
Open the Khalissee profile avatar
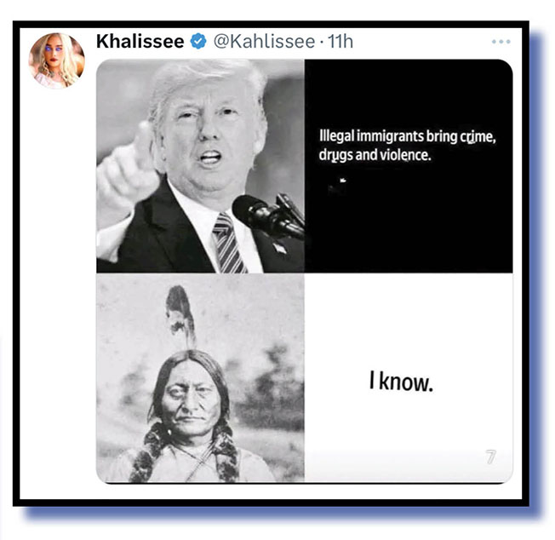pos(56,60)
